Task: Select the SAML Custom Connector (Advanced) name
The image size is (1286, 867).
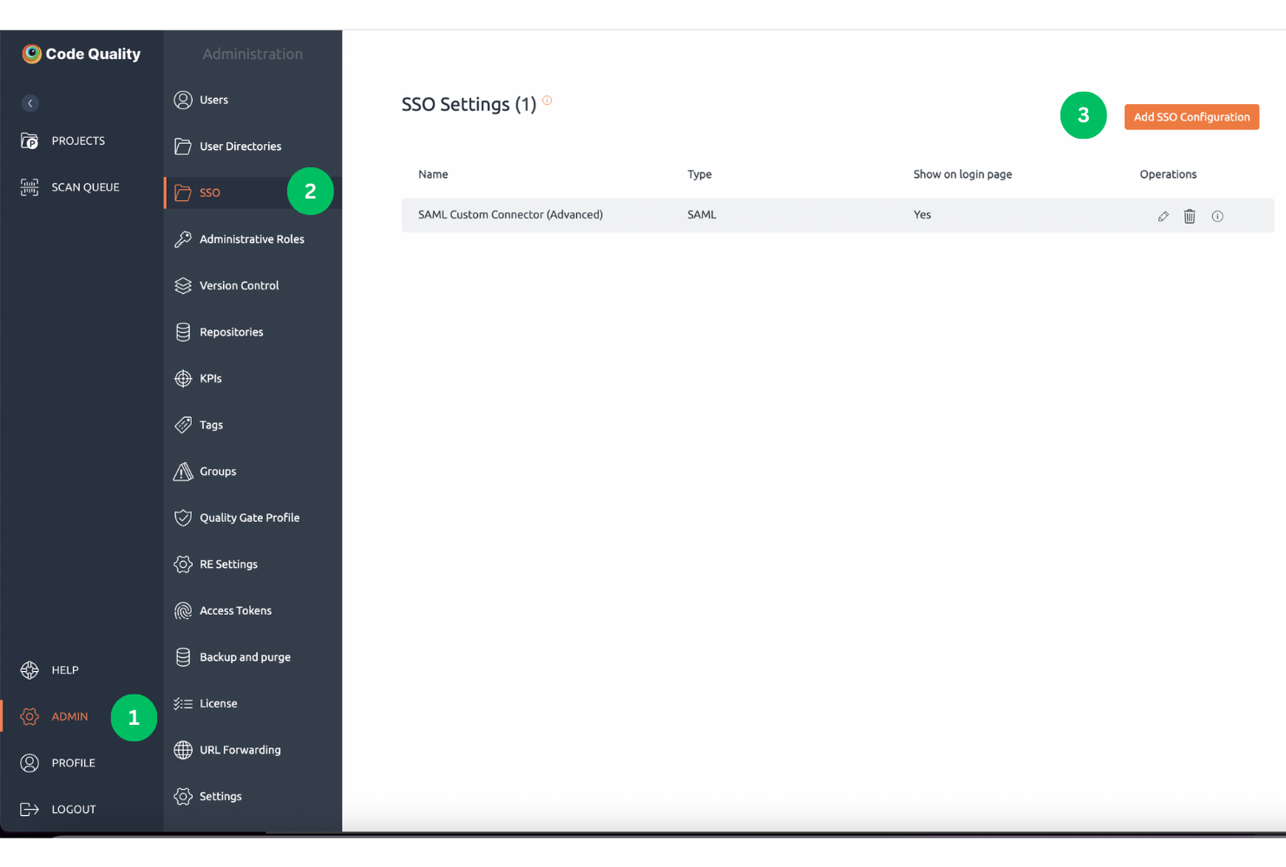Action: tap(510, 214)
